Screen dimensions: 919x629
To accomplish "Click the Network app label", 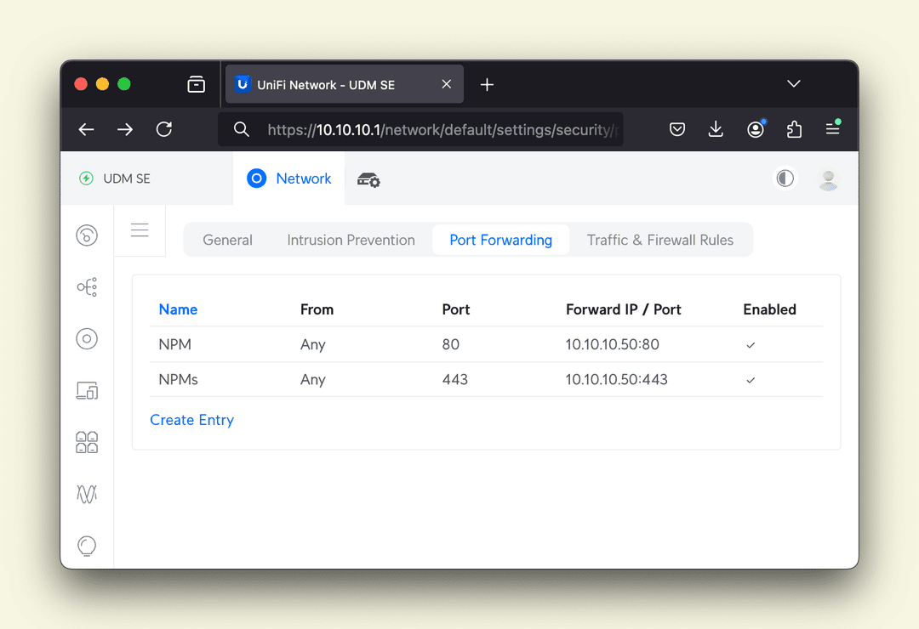I will tap(304, 178).
